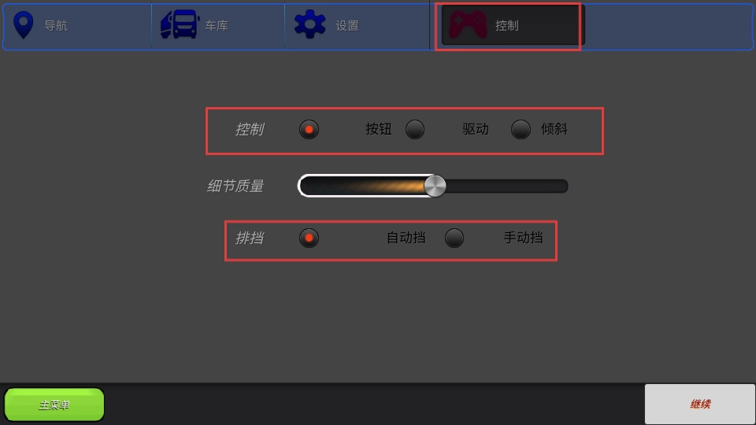Switch to 手动挡 radio button
756x425 pixels.
(454, 238)
